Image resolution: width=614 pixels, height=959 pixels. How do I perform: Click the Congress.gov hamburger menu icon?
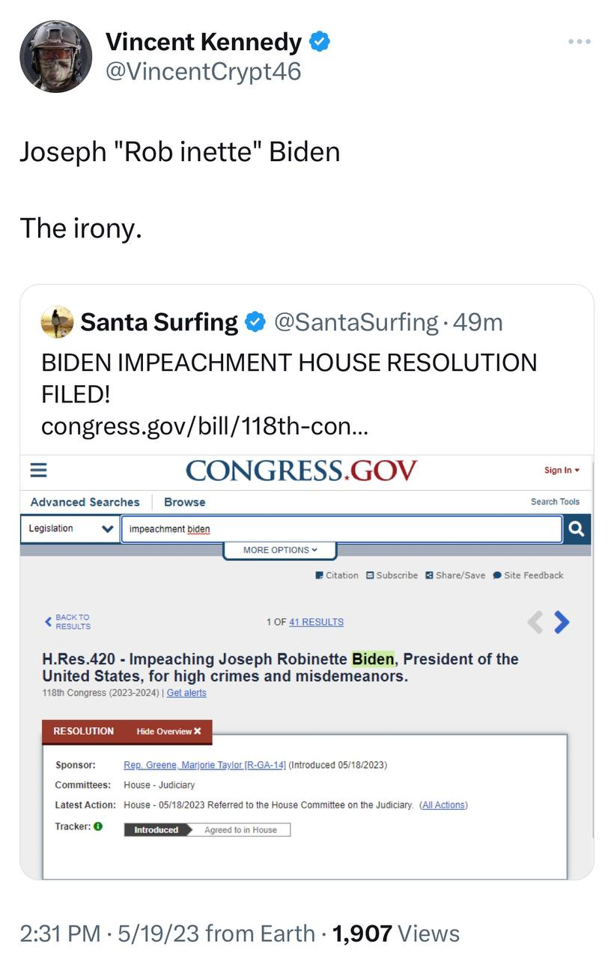(x=38, y=470)
